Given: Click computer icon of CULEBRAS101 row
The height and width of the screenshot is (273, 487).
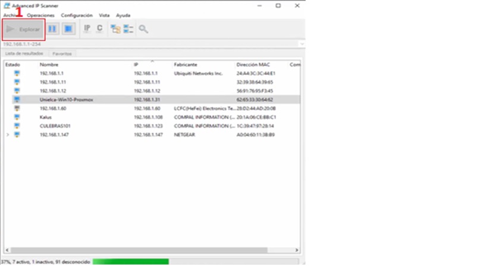Looking at the screenshot, I should 17,126.
